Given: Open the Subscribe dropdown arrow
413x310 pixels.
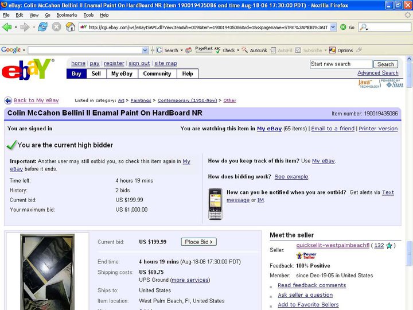Looking at the screenshot, I should coord(325,50).
